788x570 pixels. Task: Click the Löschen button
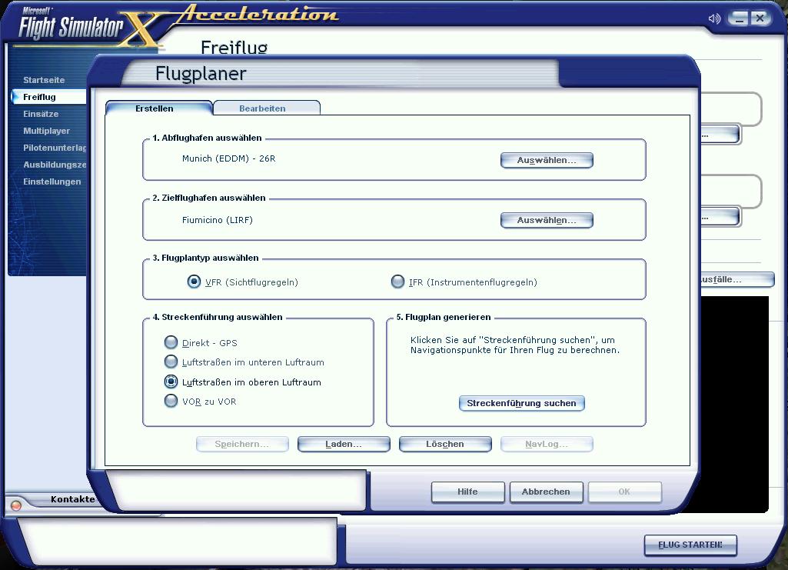coord(445,445)
